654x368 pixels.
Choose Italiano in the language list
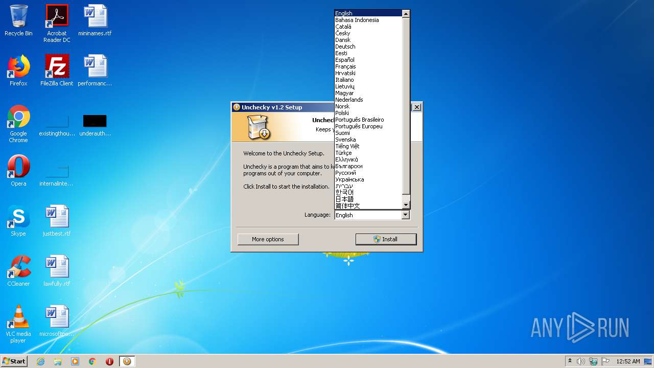[368, 80]
